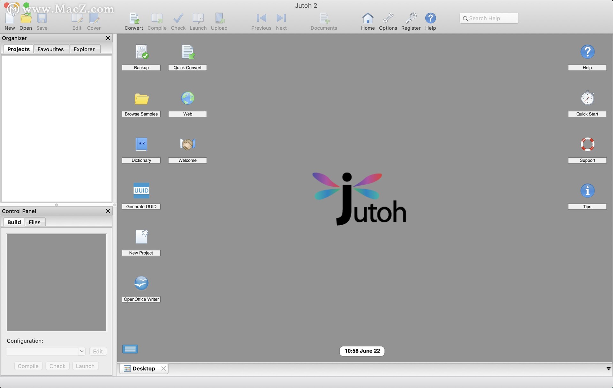Open the Help icon on desktop right side
Image resolution: width=613 pixels, height=388 pixels.
click(x=587, y=52)
